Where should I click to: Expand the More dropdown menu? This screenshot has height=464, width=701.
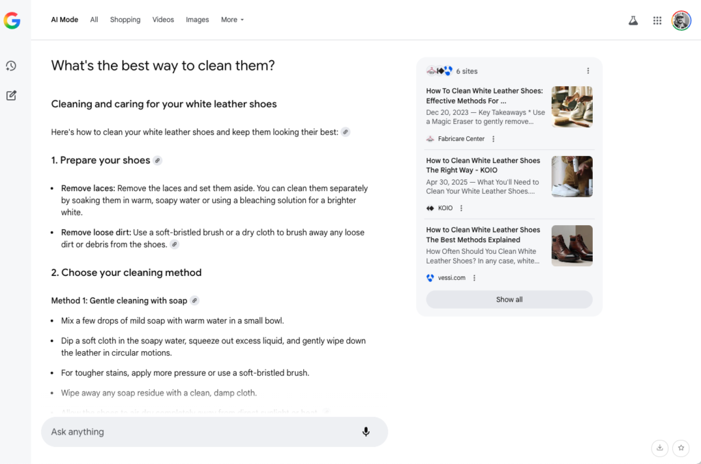coord(233,20)
